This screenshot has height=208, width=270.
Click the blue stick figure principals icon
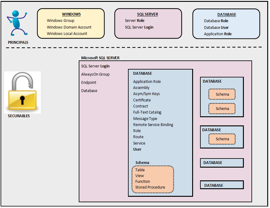click(17, 23)
